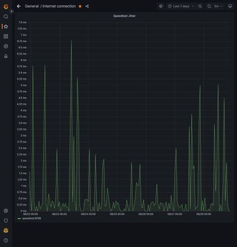Open the Help question mark icon
The image size is (237, 247).
coord(6,240)
